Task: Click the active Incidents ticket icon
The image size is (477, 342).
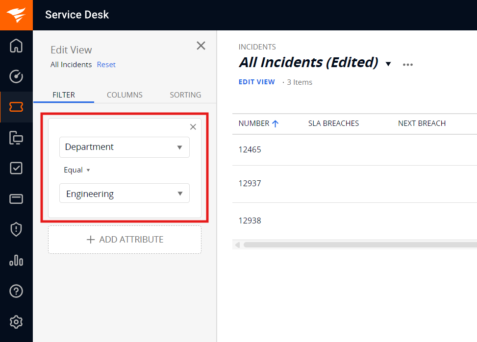Action: [x=16, y=107]
